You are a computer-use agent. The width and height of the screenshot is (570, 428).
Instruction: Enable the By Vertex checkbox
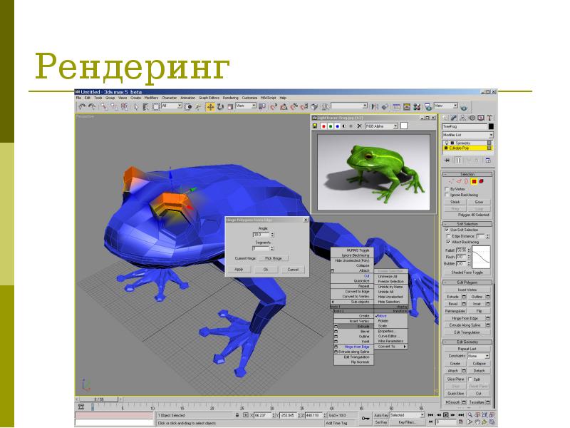pyautogui.click(x=447, y=188)
